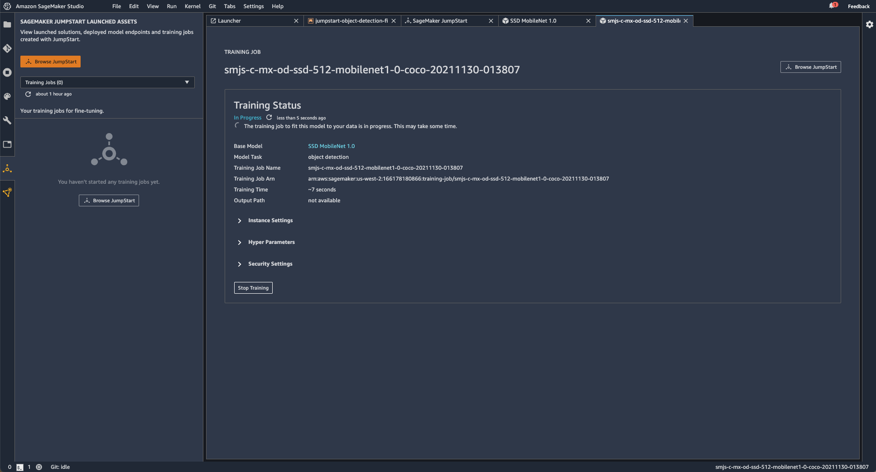This screenshot has height=472, width=876.
Task: Open the Edit menu
Action: click(x=134, y=6)
